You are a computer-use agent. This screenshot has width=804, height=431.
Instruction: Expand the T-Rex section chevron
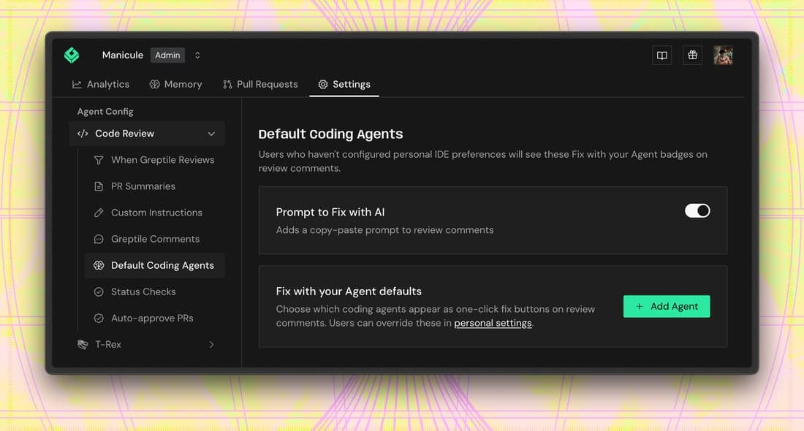click(211, 345)
